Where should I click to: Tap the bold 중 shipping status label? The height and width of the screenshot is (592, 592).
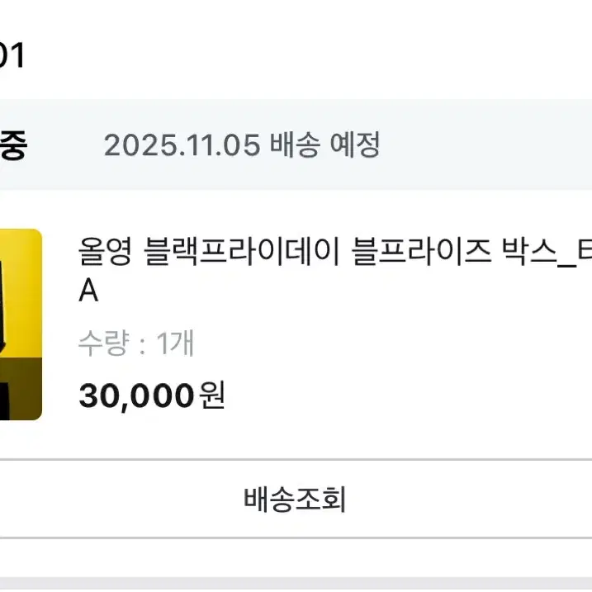(13, 145)
